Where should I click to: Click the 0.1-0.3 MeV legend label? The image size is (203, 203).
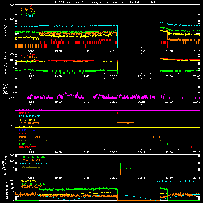pos(29,55)
